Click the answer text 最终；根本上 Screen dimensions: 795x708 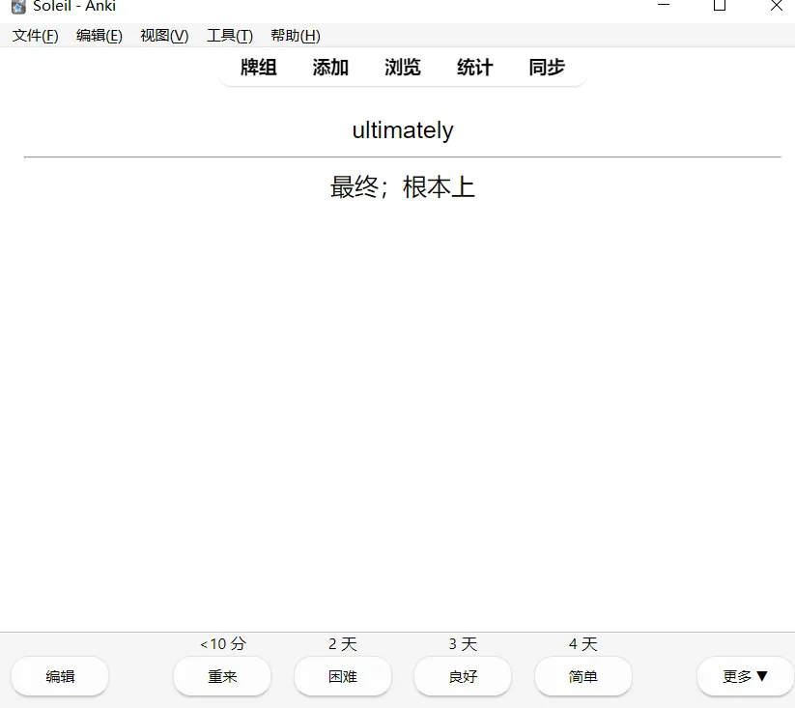(x=403, y=186)
